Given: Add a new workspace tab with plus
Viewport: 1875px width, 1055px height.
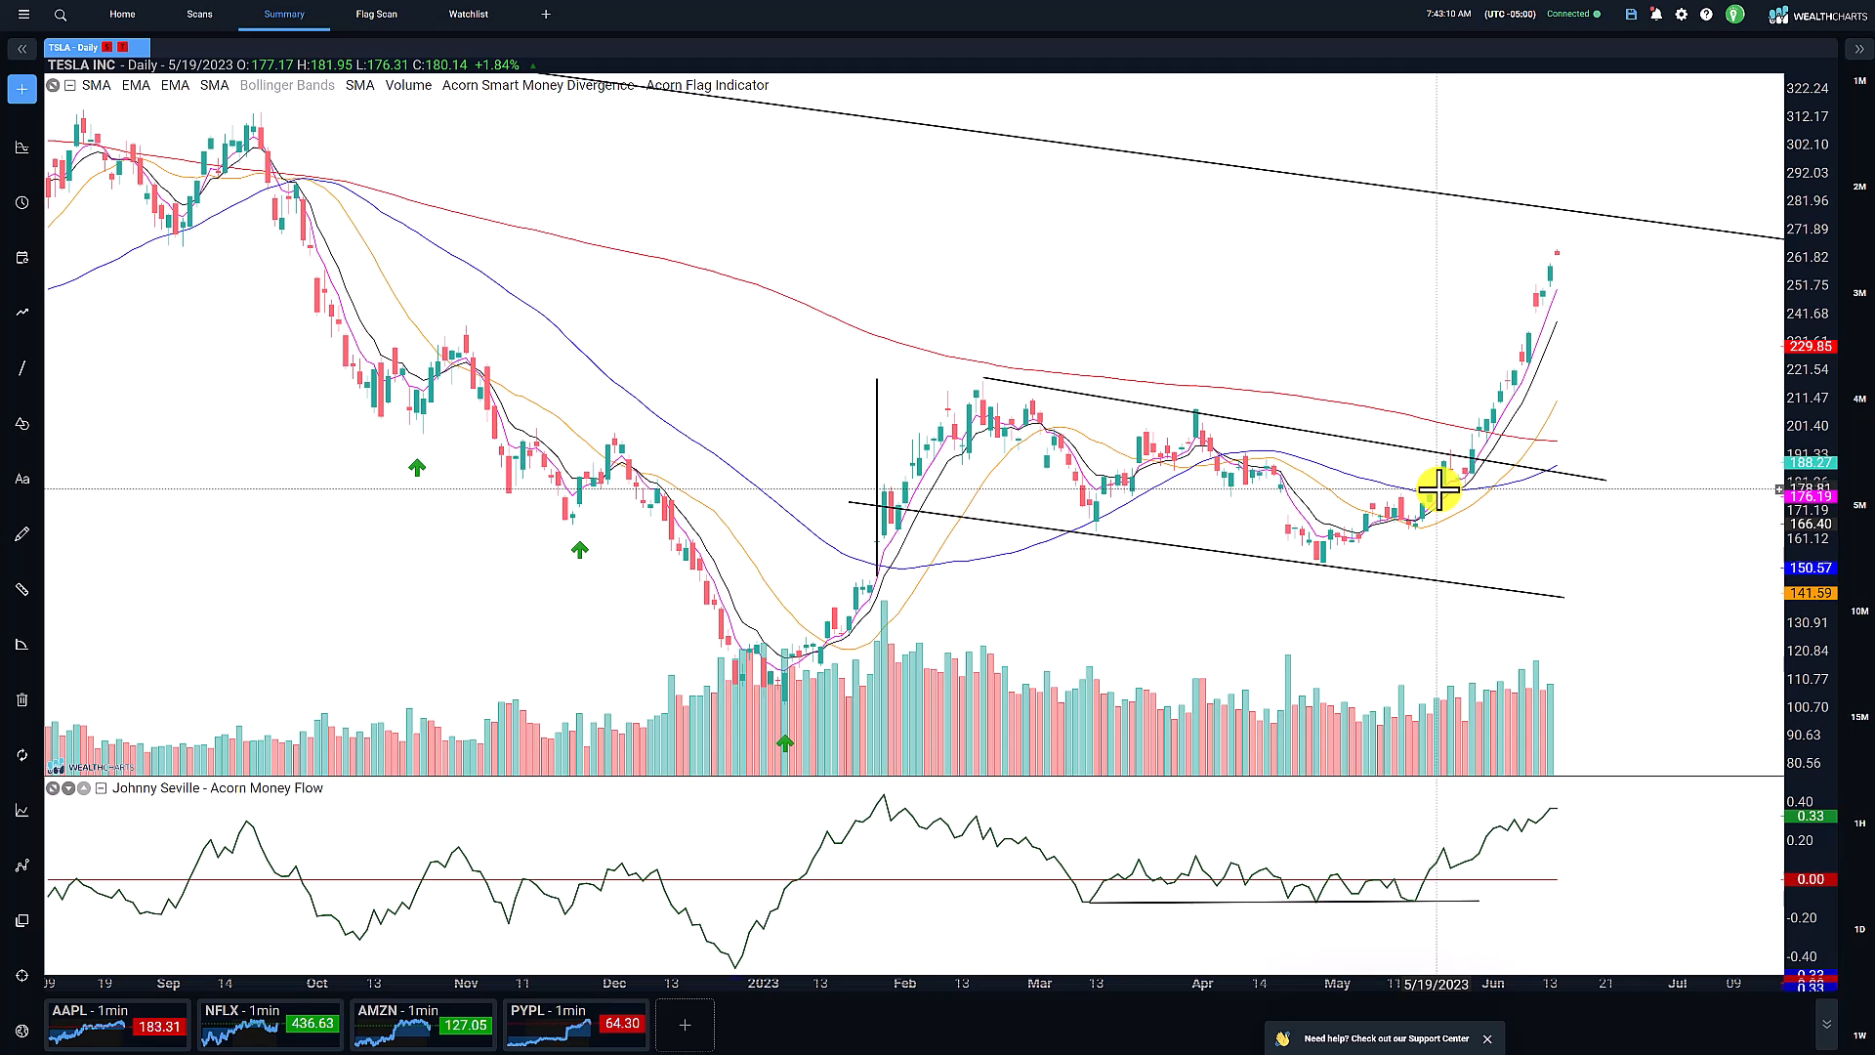Looking at the screenshot, I should click(546, 15).
